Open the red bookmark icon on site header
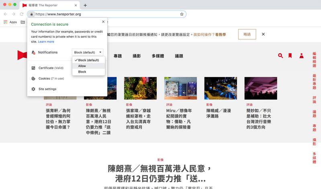The width and height of the screenshot is (321, 189). tap(290, 56)
